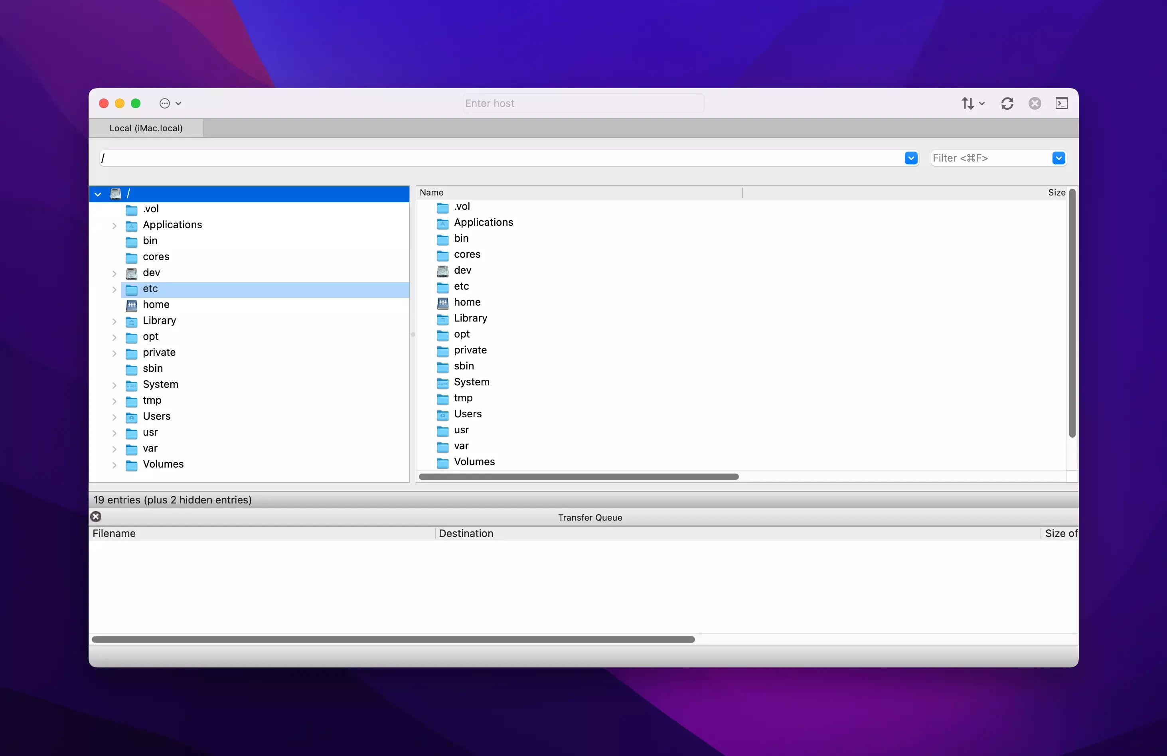Click the home icon in tree sidebar

(x=131, y=305)
